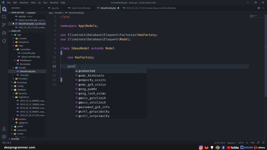The width and height of the screenshot is (267, 150).
Task: Click GitHub icon in bottom bar
Action: point(212,147)
